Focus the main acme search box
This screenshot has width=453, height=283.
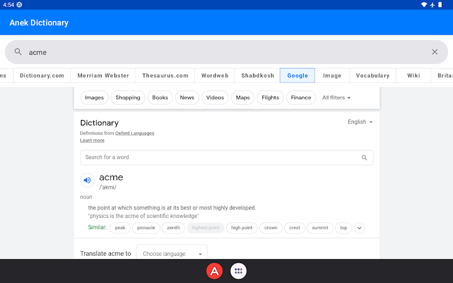[226, 52]
